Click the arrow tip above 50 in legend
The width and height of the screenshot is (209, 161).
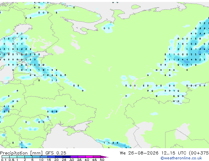[x=104, y=157]
